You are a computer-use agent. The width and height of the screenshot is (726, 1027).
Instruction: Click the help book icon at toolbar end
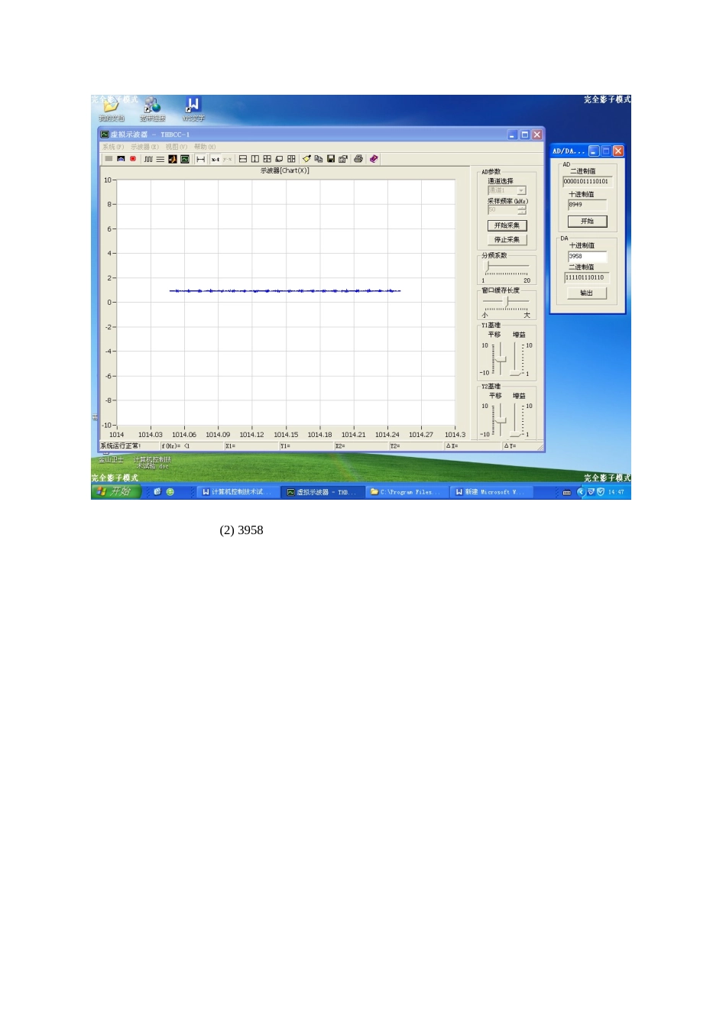374,159
